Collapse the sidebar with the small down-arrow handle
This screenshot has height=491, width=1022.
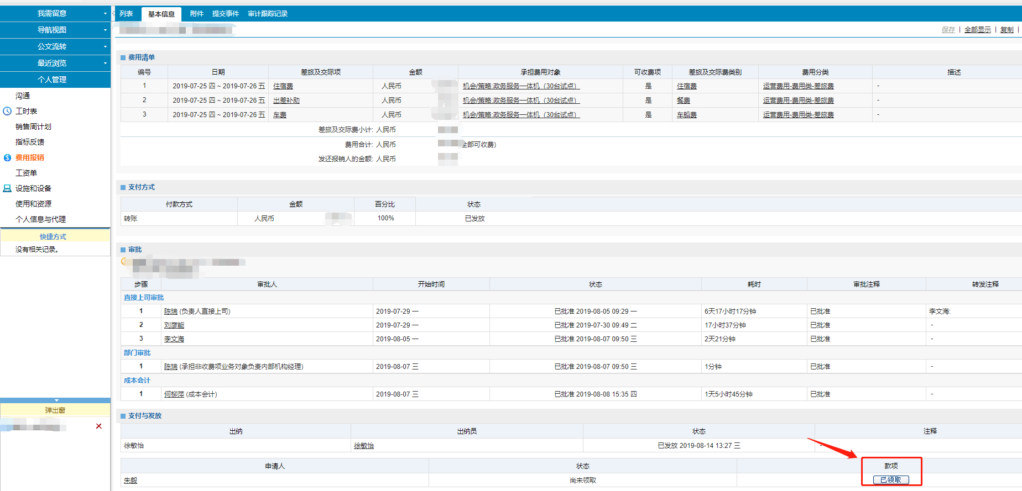click(x=56, y=400)
